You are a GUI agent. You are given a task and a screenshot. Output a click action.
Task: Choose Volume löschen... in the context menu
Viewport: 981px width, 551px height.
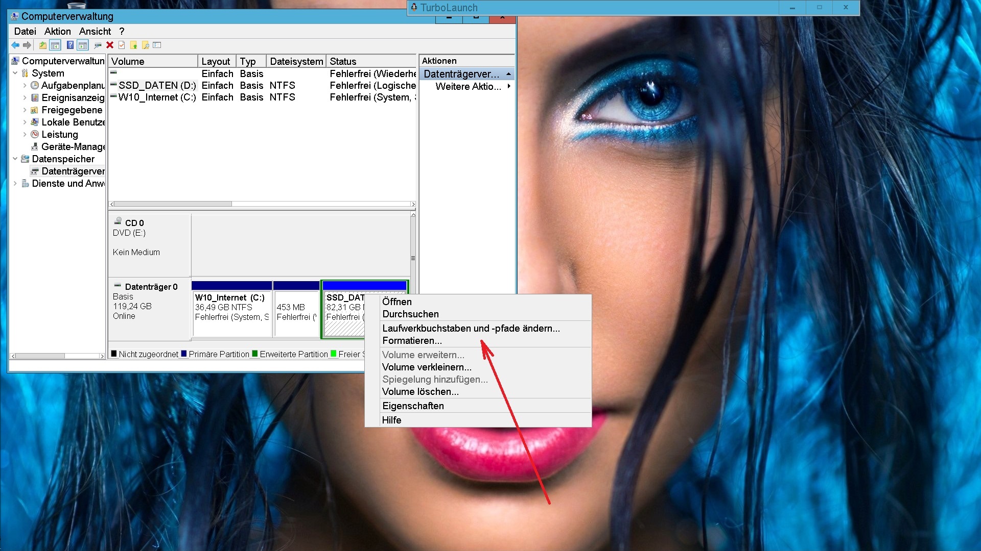478,392
